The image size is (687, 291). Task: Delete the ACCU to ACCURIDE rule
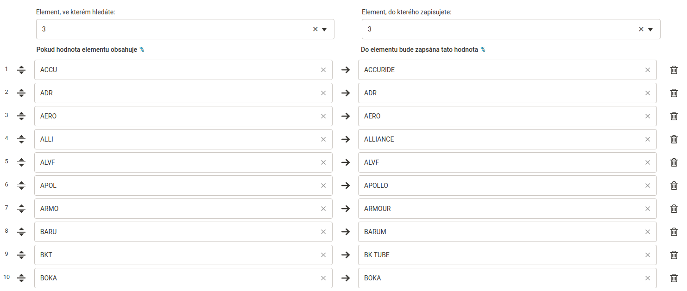point(674,70)
